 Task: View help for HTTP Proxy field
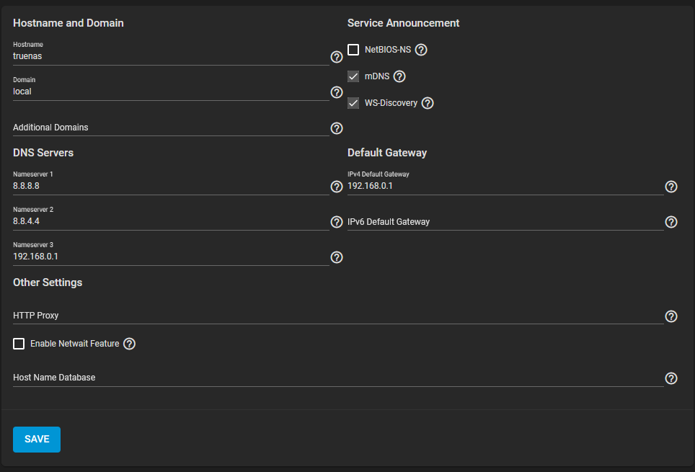[x=671, y=316]
